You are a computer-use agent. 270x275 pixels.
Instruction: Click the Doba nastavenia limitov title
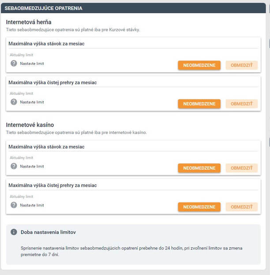click(x=48, y=232)
